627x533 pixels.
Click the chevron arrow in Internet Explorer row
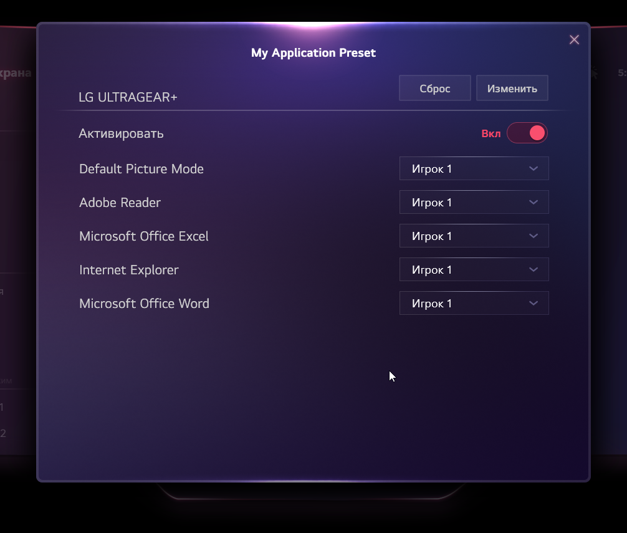534,269
